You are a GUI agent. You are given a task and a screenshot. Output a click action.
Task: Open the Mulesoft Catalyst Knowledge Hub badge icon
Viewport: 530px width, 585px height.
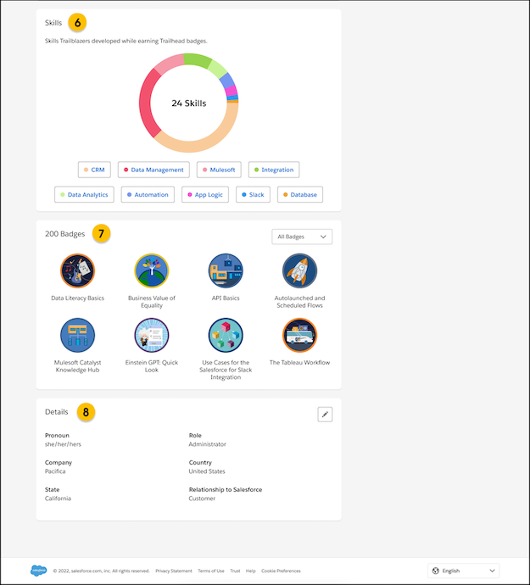78,335
